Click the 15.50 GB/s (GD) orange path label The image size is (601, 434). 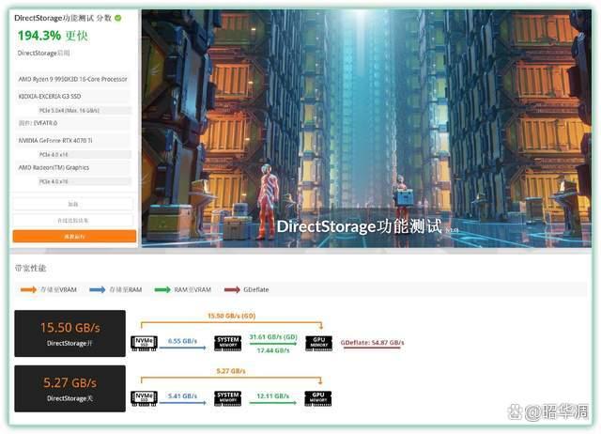232,316
